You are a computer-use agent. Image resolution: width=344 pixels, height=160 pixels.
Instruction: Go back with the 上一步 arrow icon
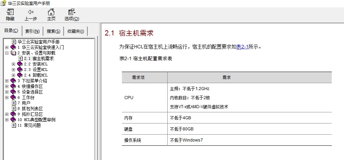click(31, 12)
